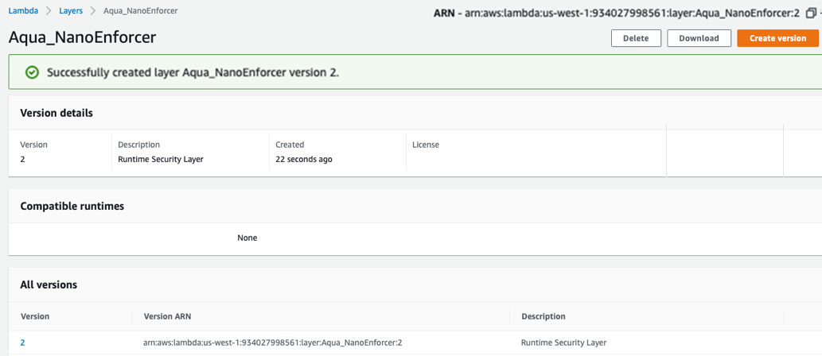
Task: Click the Compatible runtimes heading
Action: pos(72,207)
